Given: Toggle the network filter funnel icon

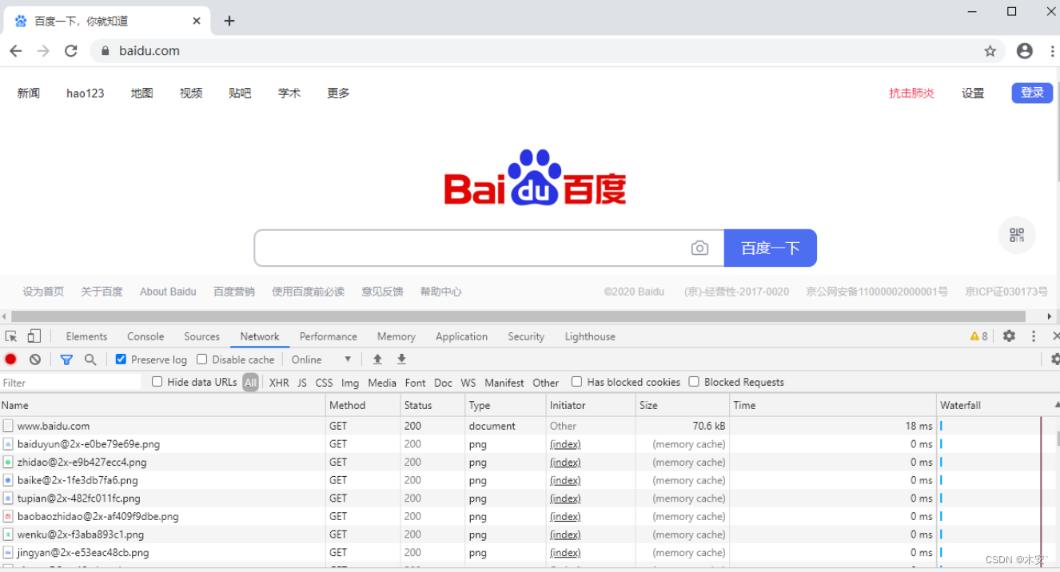Looking at the screenshot, I should (x=66, y=359).
